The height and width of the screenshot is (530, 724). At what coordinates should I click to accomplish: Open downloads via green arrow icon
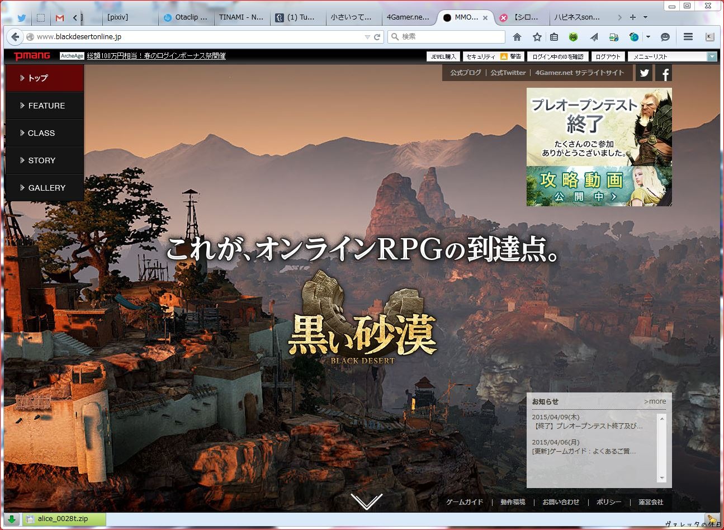pos(12,519)
